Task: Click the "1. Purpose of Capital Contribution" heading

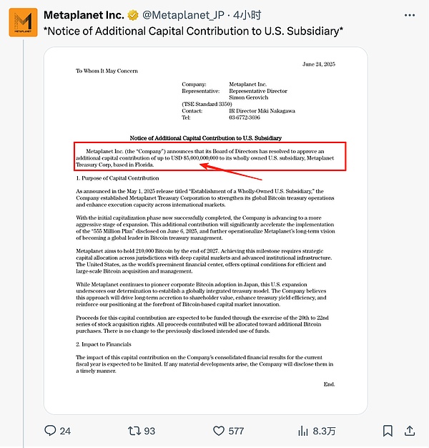Action: 117,177
